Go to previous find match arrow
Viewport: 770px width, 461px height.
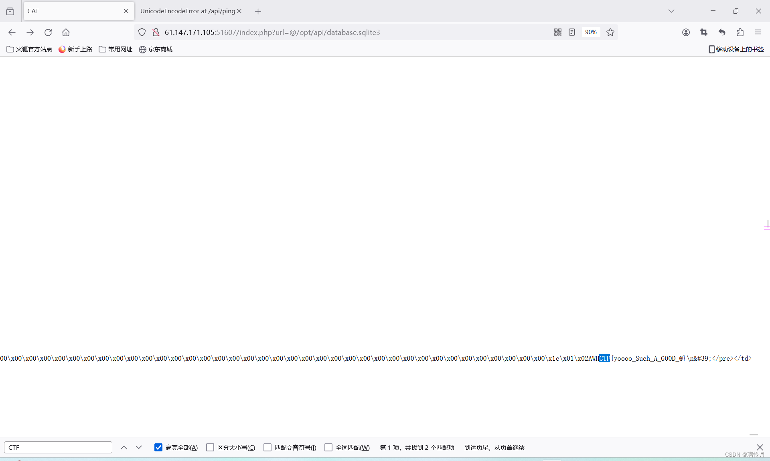124,447
